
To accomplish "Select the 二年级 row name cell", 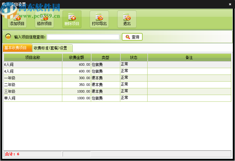I will (33, 85).
